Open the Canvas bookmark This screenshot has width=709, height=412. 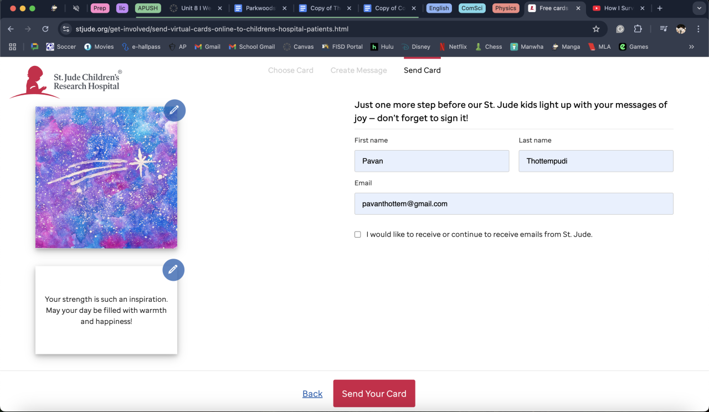point(298,47)
